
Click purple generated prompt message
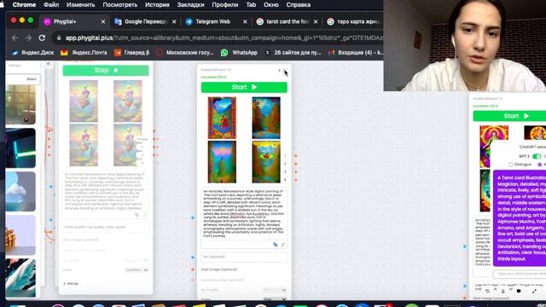click(x=520, y=218)
